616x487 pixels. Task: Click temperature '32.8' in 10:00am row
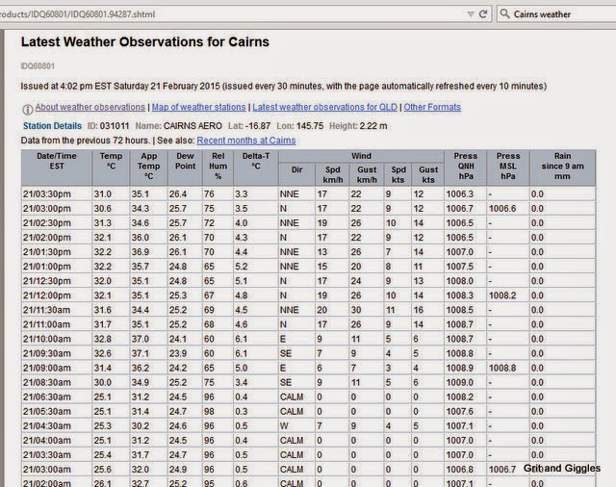coord(103,339)
